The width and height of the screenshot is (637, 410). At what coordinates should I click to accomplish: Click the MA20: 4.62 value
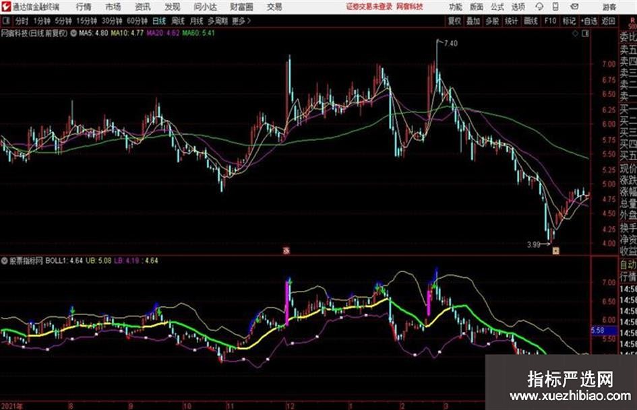163,33
